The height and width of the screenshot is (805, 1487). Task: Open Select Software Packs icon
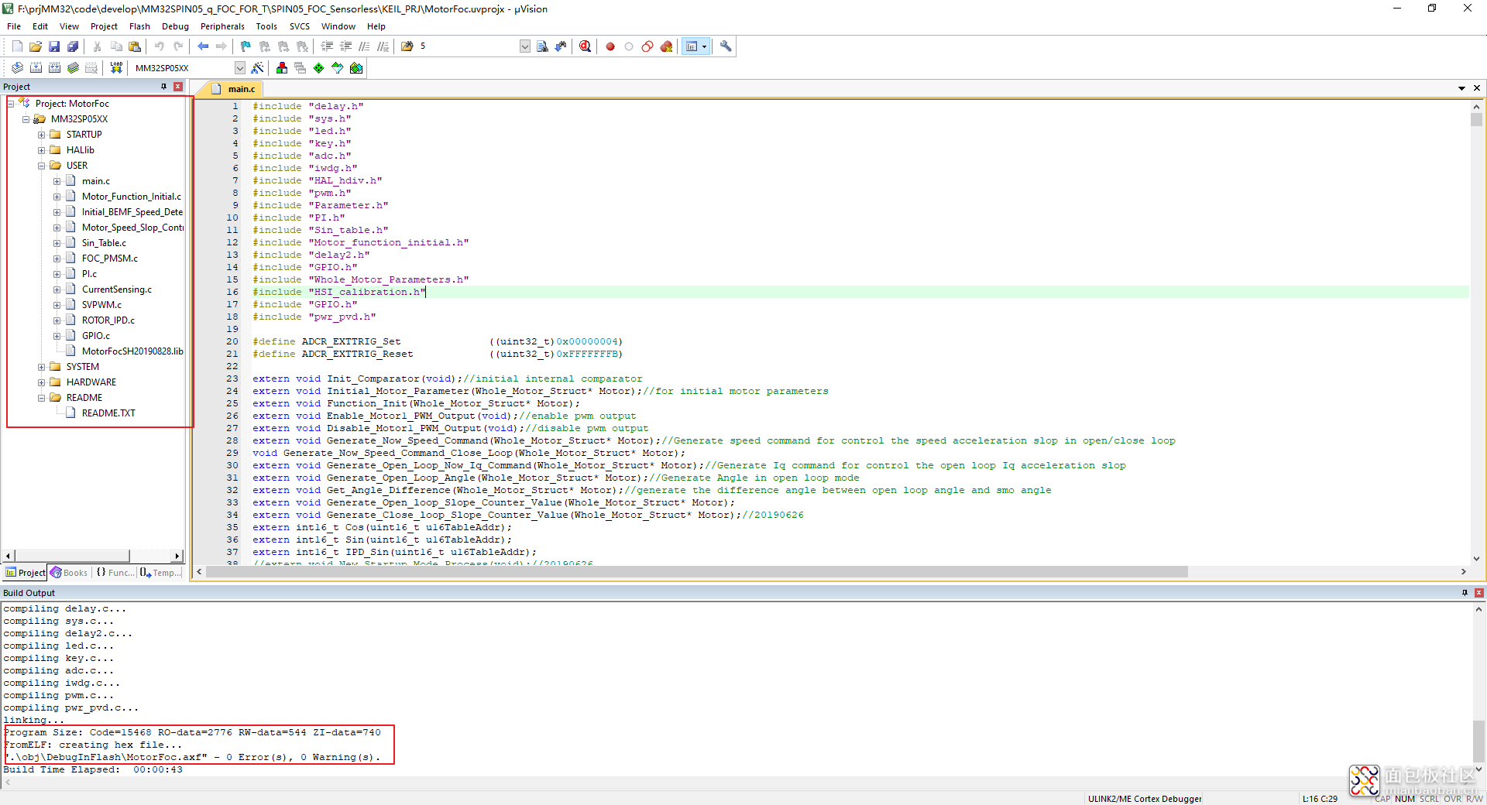tap(338, 68)
